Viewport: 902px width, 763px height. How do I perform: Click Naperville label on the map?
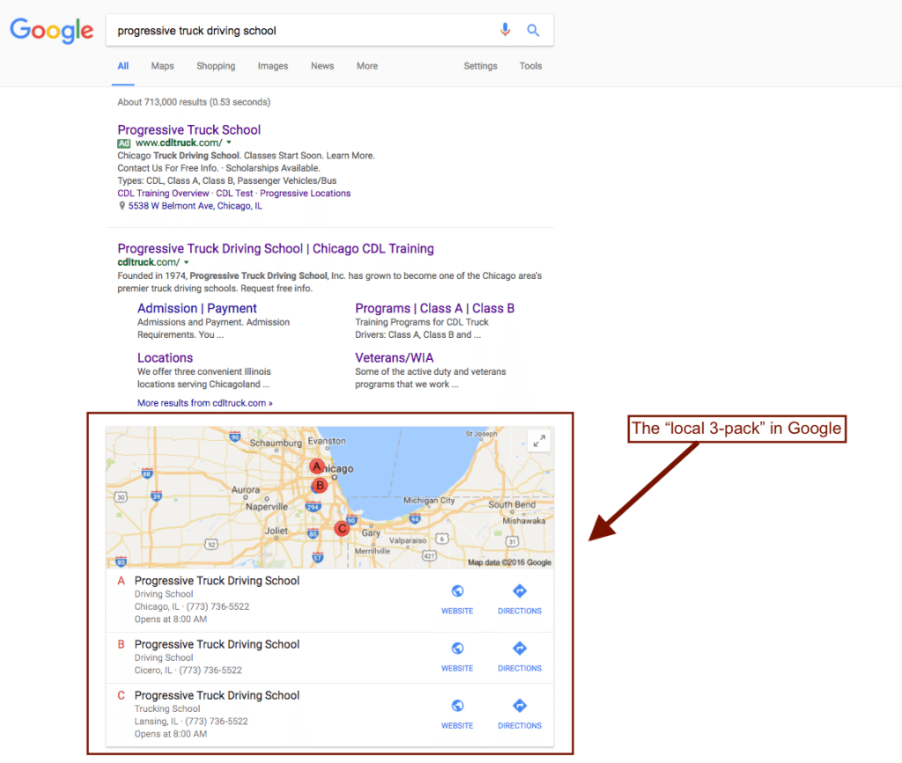pyautogui.click(x=266, y=507)
